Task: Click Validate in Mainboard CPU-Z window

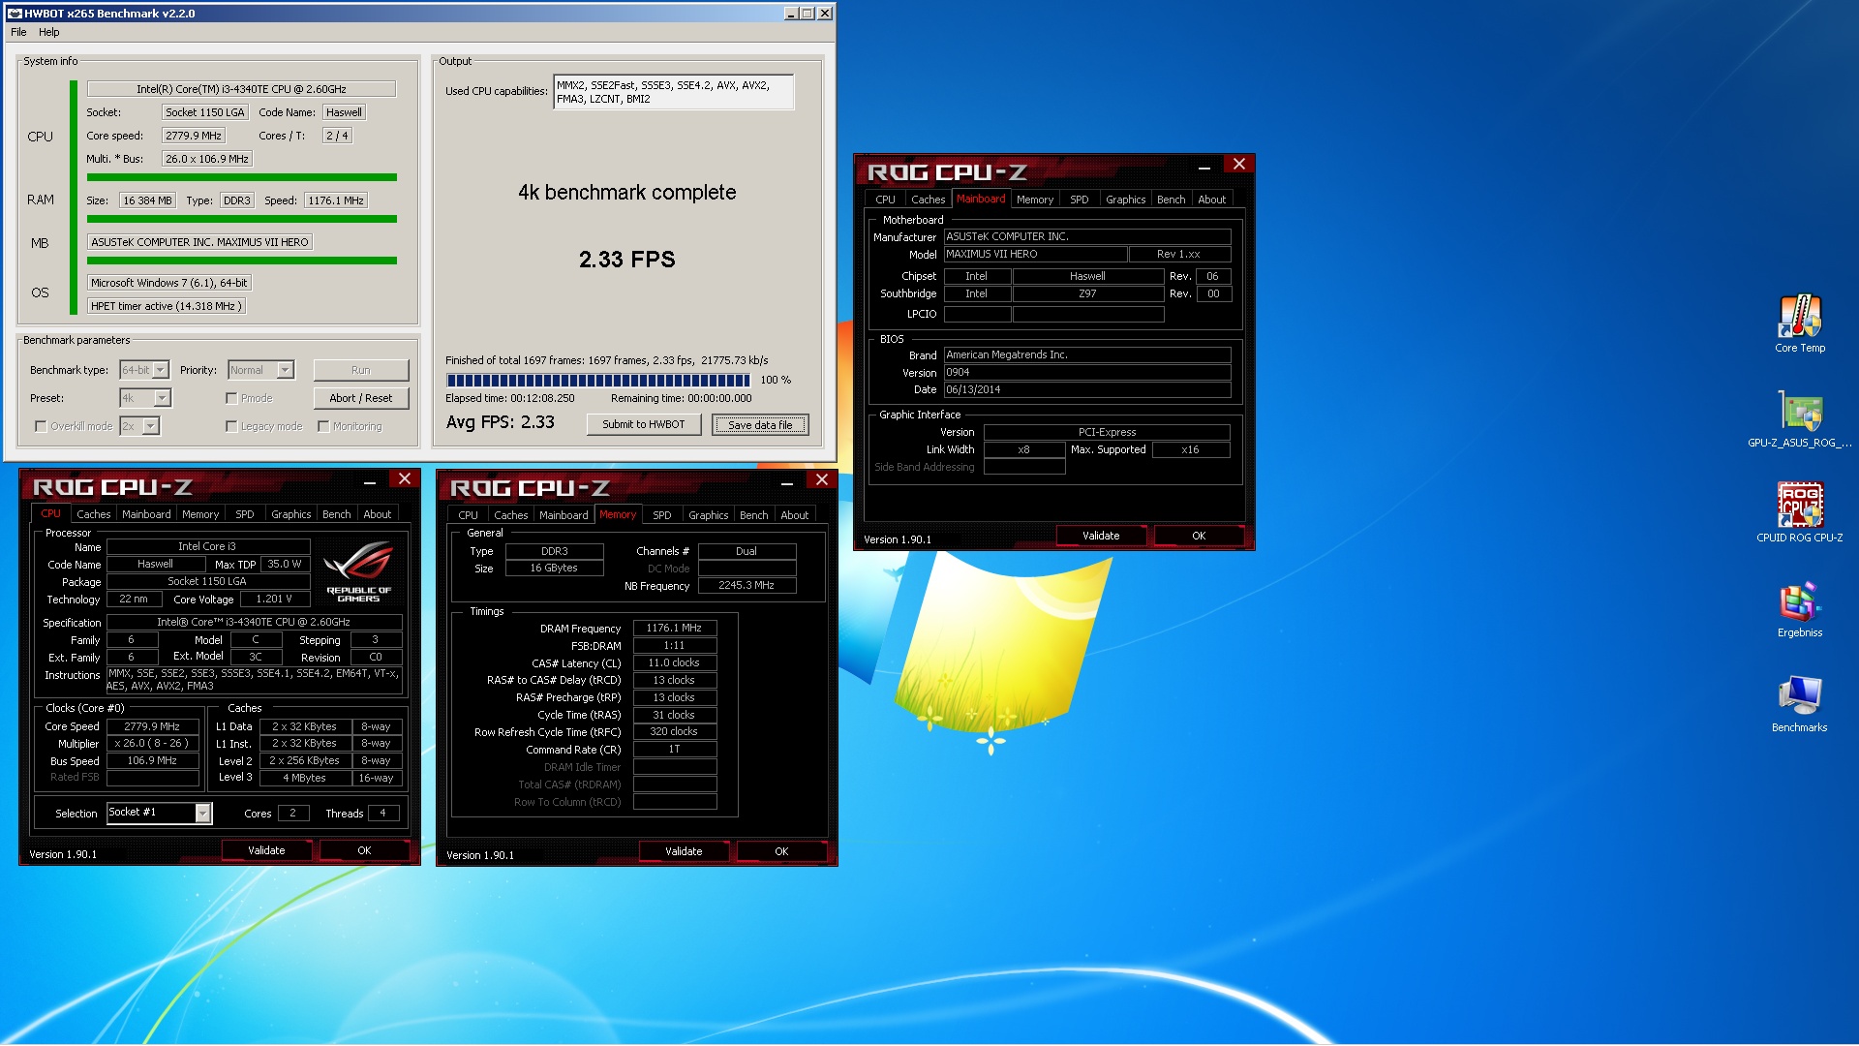Action: [1101, 536]
